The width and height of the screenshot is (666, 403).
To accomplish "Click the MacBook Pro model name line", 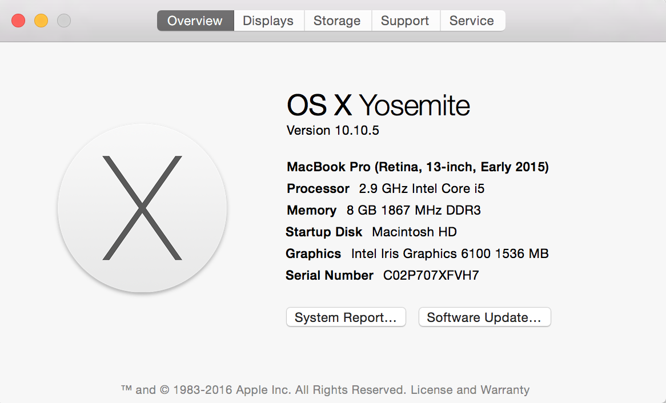I will pyautogui.click(x=418, y=167).
